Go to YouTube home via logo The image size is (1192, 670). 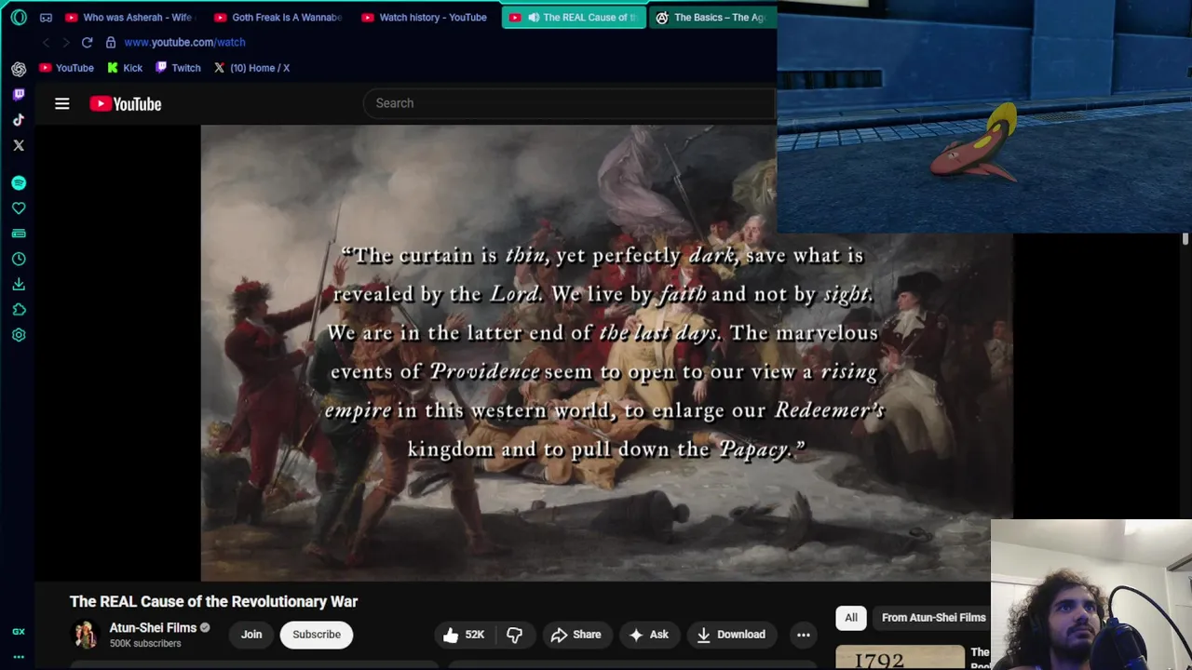(x=126, y=103)
